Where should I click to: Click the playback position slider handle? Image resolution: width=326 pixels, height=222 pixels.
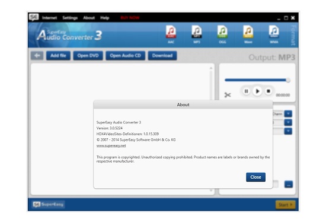(288, 80)
